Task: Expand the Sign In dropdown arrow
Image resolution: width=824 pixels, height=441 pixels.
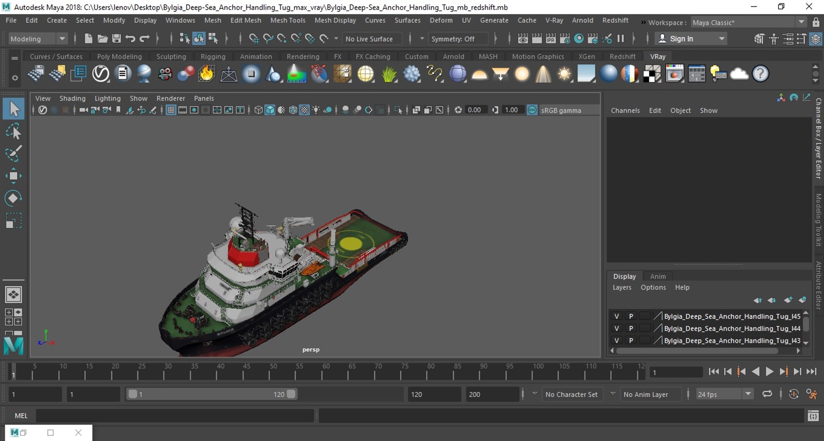Action: [721, 39]
